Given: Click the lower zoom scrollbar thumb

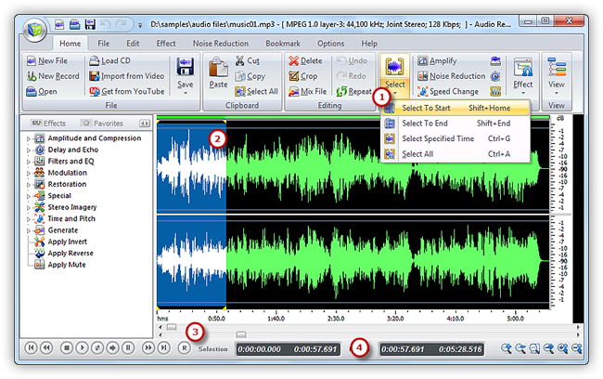Looking at the screenshot, I should point(241,335).
